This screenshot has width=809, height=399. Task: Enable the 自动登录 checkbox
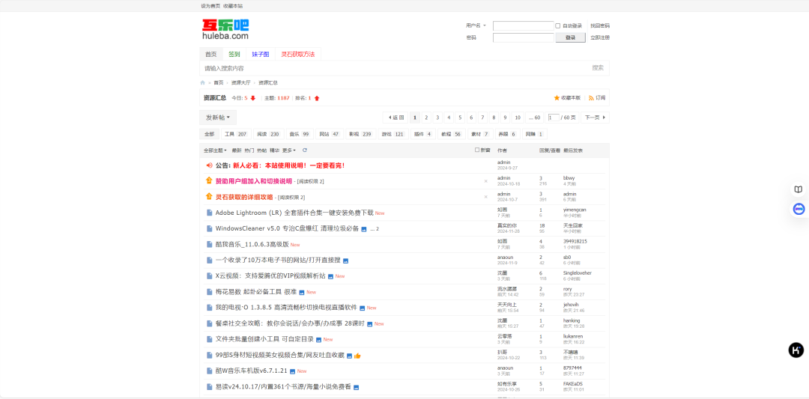[558, 25]
